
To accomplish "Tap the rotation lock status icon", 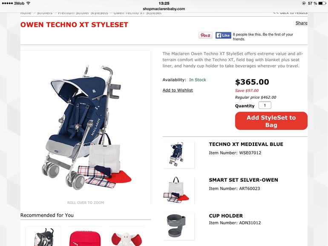I will (304, 3).
